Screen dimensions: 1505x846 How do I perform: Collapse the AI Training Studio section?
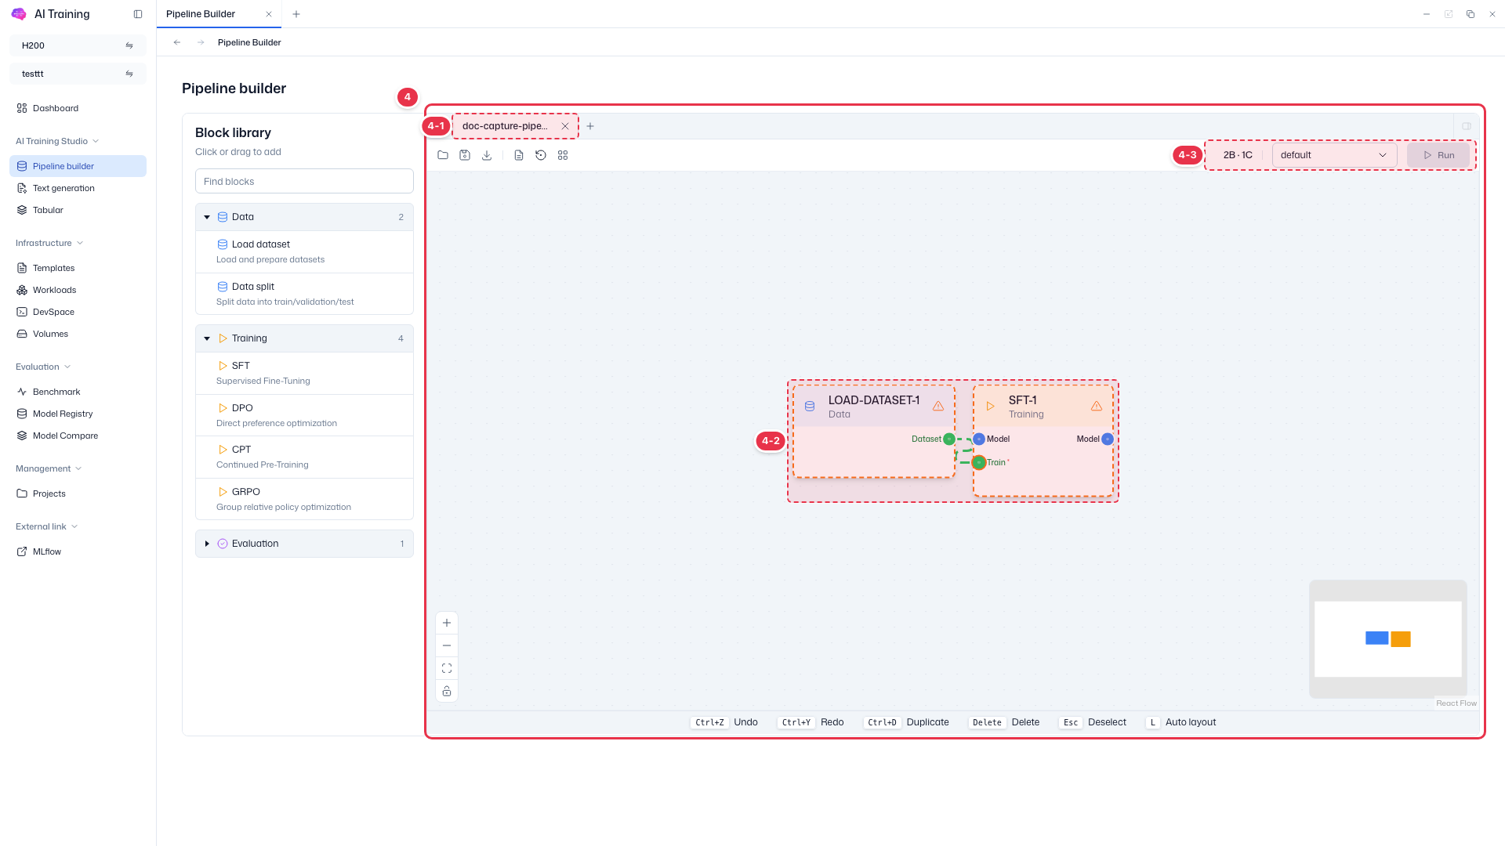[x=57, y=141]
